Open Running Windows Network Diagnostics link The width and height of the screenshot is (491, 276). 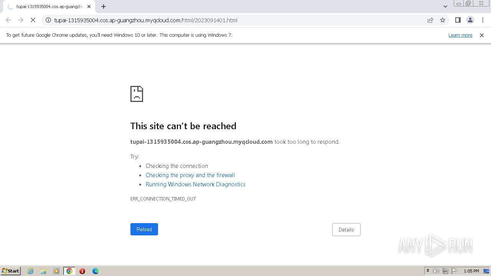[196, 184]
